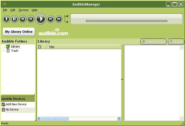The width and height of the screenshot is (185, 126).
Task: Select Library in Audible Folders tree
Action: click(15, 46)
